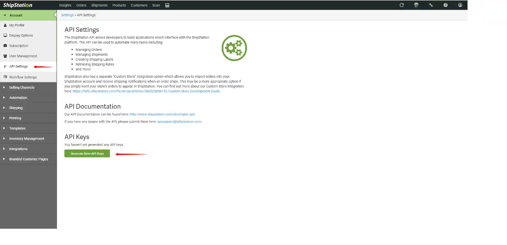Image resolution: width=507 pixels, height=245 pixels.
Task: Expand the Selling Channels section
Action: pyautogui.click(x=28, y=87)
